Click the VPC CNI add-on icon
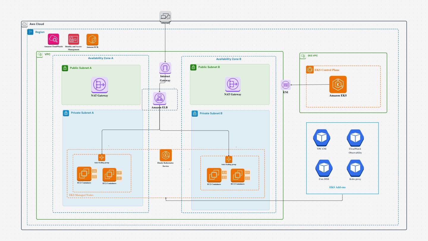Screen dimensions: 428x241 point(322,137)
